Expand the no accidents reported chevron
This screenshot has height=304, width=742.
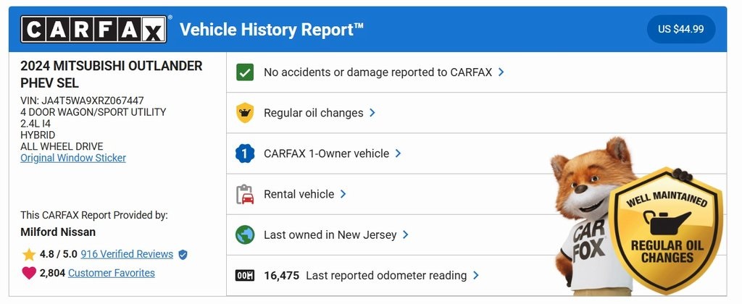pyautogui.click(x=501, y=72)
